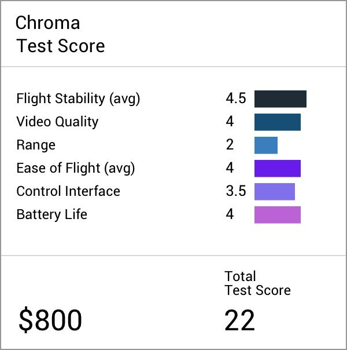Viewport: 347px width, 350px height.
Task: Click the Chroma Test Score title
Action: tap(60, 34)
